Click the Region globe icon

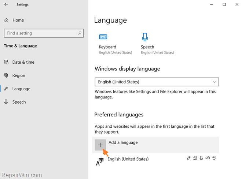pos(6,75)
